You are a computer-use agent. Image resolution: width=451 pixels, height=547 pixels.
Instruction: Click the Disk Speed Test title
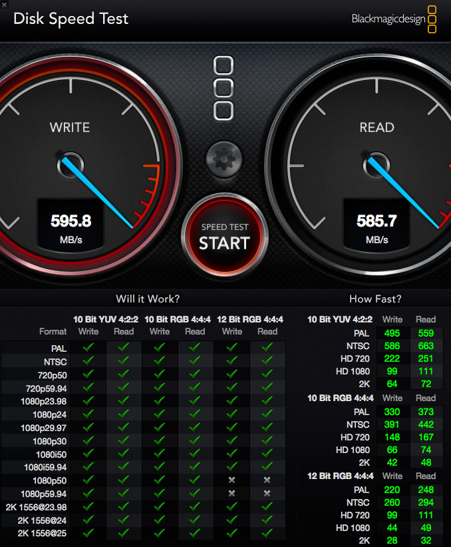[71, 19]
